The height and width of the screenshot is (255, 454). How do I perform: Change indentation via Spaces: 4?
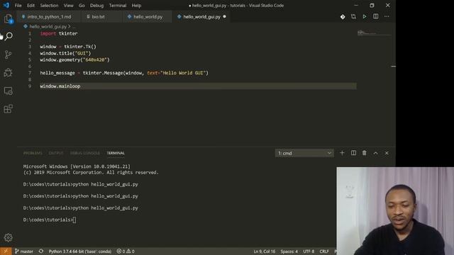289,251
